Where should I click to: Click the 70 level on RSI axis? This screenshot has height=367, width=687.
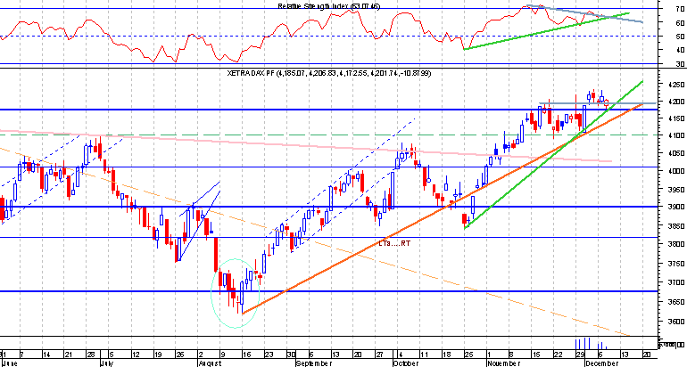(x=681, y=8)
